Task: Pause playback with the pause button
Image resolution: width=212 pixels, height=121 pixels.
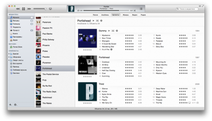Action: pos(24,9)
